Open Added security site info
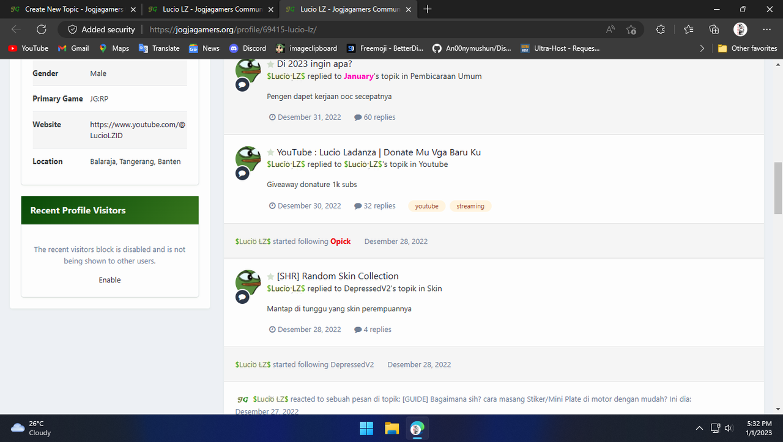Image resolution: width=783 pixels, height=442 pixels. pos(101,29)
